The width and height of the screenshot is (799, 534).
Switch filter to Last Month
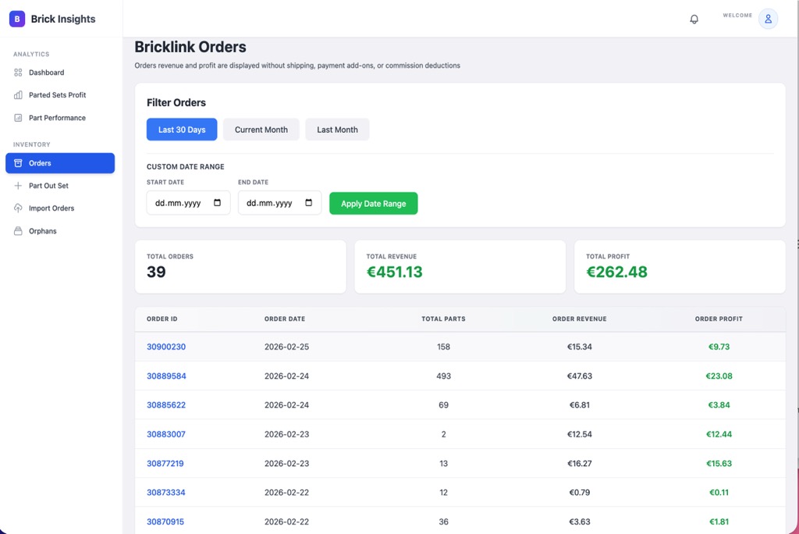pos(337,130)
